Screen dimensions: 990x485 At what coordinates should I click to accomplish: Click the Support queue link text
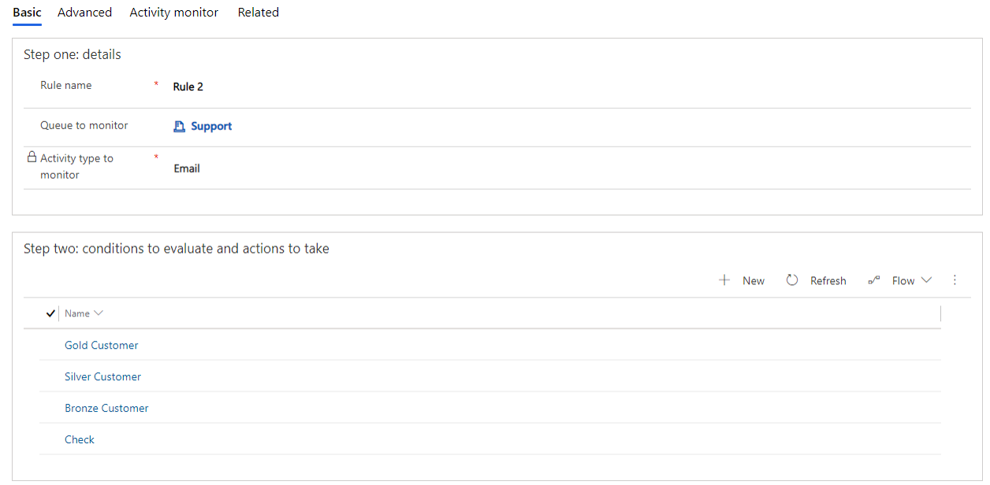tap(211, 126)
